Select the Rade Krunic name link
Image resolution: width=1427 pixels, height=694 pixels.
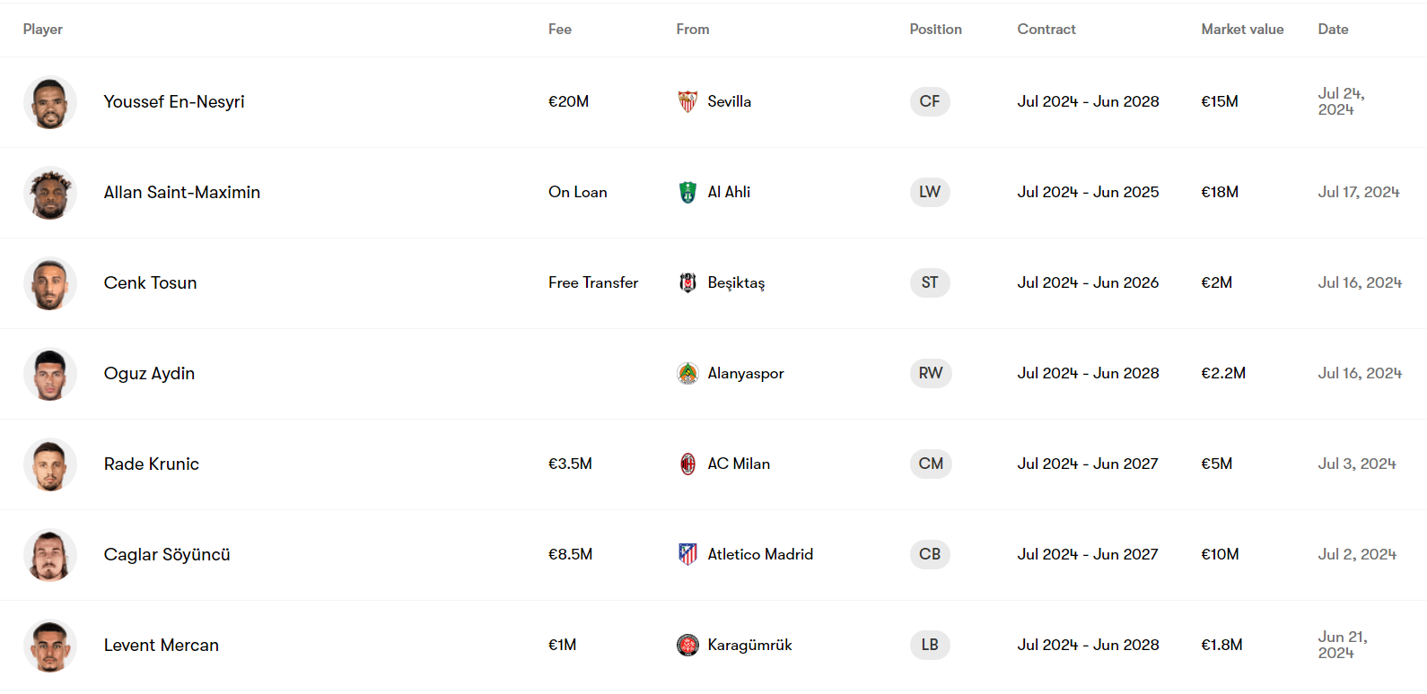[x=151, y=464]
